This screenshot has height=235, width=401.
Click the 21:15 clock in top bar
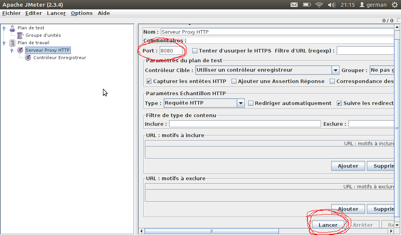[348, 5]
